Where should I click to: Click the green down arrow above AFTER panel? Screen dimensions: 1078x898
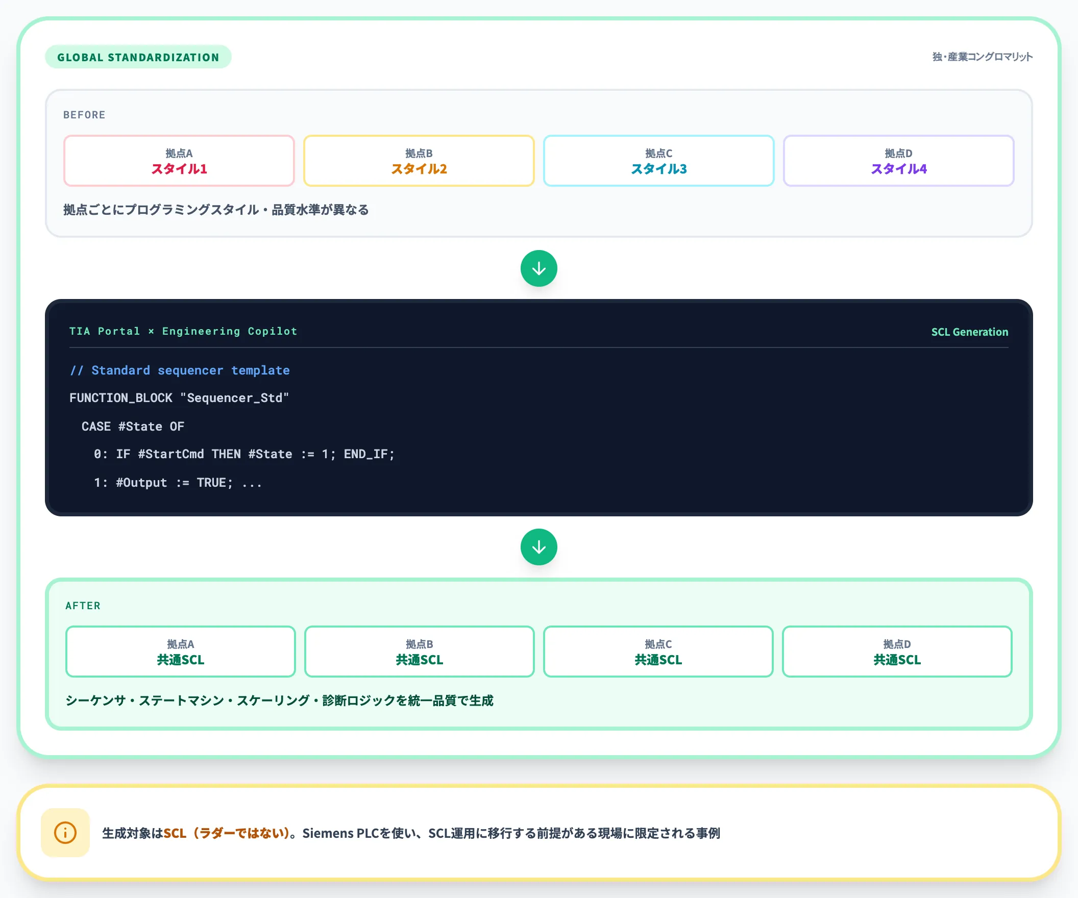point(538,547)
